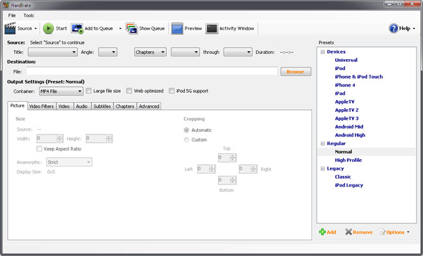Switch to the Video Filters tab

click(41, 106)
